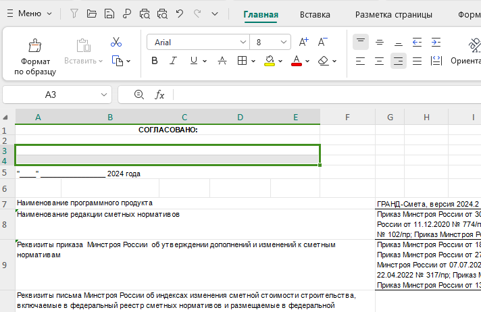Click the СОГЛАСОВАНО: cell

[x=168, y=130]
